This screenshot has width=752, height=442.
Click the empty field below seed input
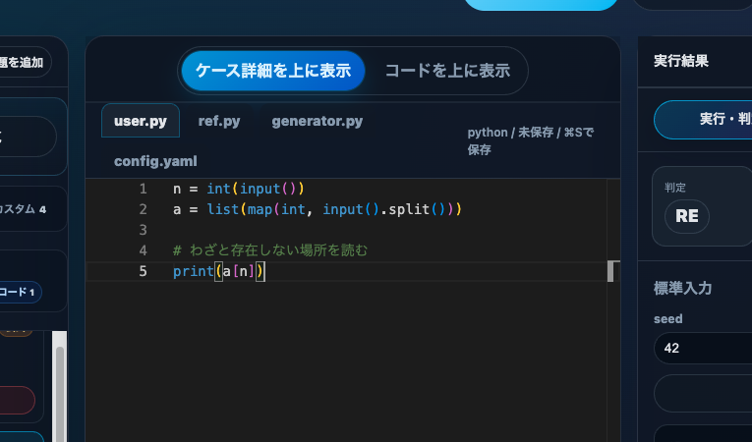tap(703, 394)
